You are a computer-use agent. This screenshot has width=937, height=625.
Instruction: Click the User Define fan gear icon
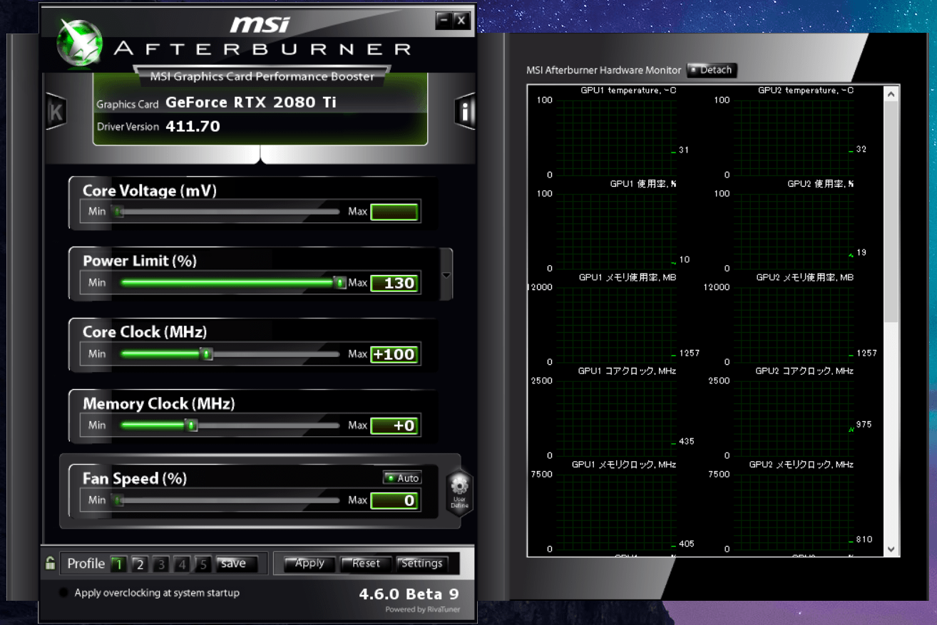point(459,492)
